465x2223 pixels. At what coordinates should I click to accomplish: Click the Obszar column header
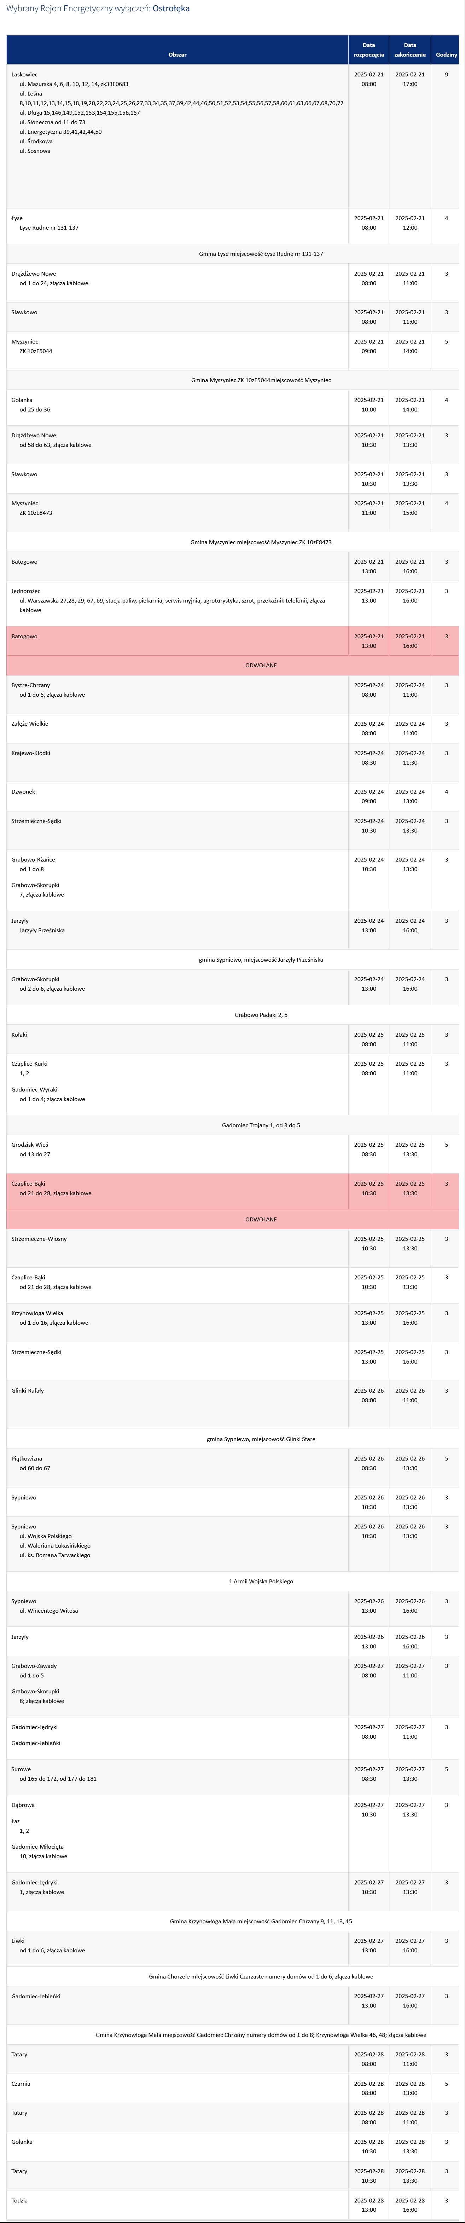[177, 54]
